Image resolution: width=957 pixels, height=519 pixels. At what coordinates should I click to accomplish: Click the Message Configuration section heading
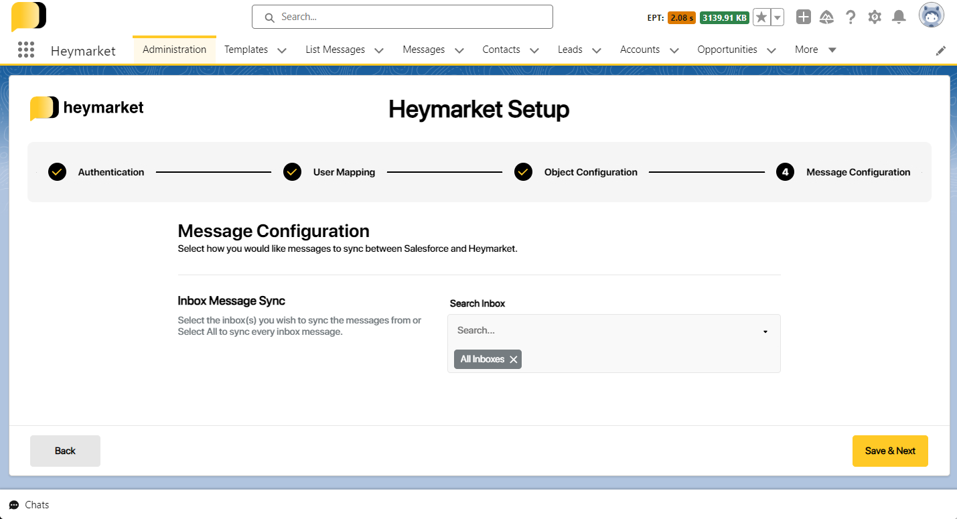(x=273, y=231)
